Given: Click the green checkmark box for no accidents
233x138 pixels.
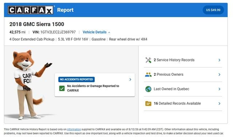Looking at the screenshot, I should (x=62, y=88).
